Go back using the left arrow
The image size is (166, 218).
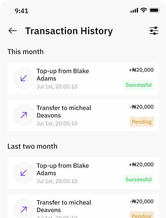(x=13, y=31)
